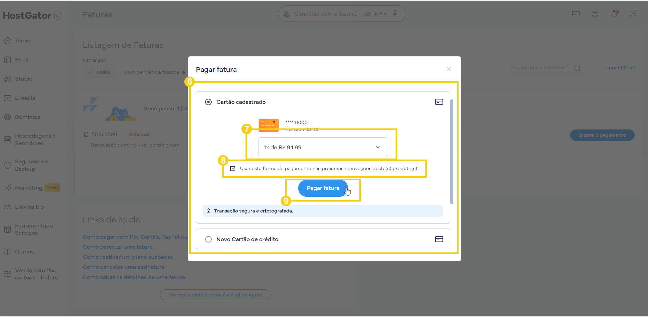Select Novo Cartão de crédito radio option

click(208, 239)
